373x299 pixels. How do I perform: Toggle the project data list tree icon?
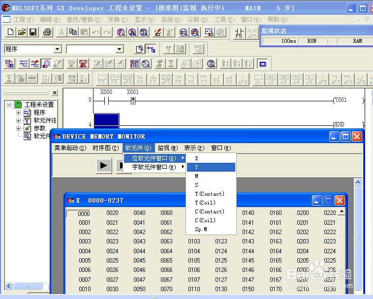(151, 49)
